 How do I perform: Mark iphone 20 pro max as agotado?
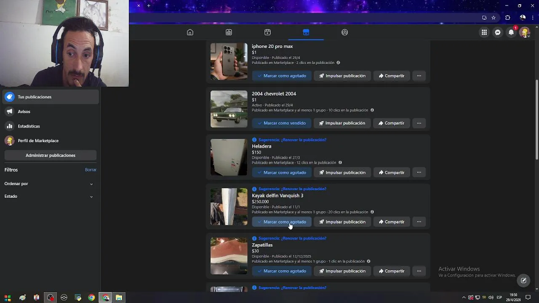tap(282, 76)
